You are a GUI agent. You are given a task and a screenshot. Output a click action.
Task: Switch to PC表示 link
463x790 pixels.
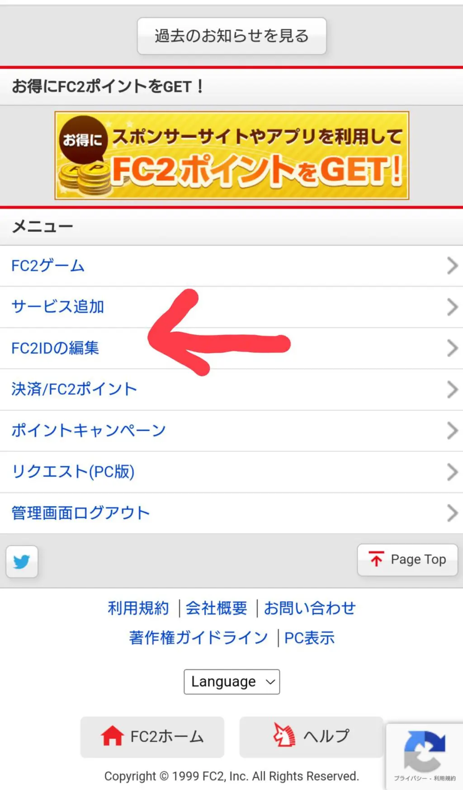[x=309, y=638]
